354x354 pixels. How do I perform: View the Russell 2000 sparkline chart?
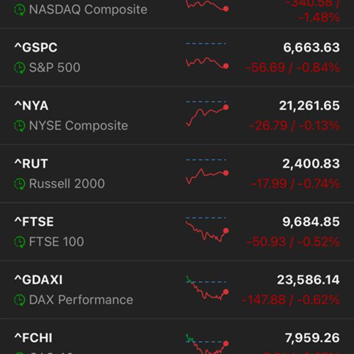pos(206,172)
